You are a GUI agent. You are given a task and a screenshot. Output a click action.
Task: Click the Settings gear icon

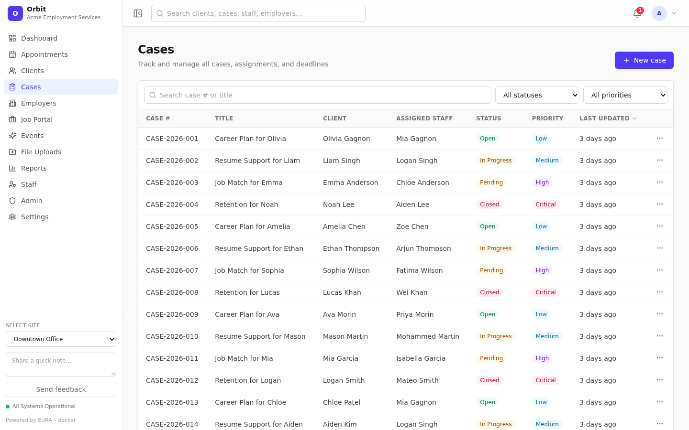click(12, 217)
